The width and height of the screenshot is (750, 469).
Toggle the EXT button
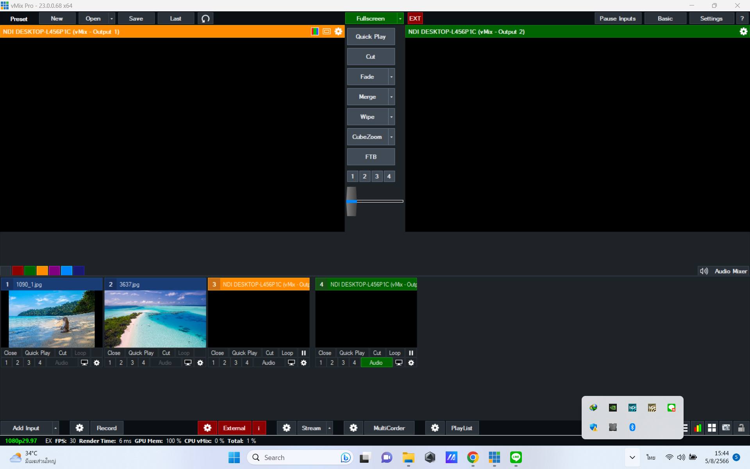pyautogui.click(x=415, y=18)
